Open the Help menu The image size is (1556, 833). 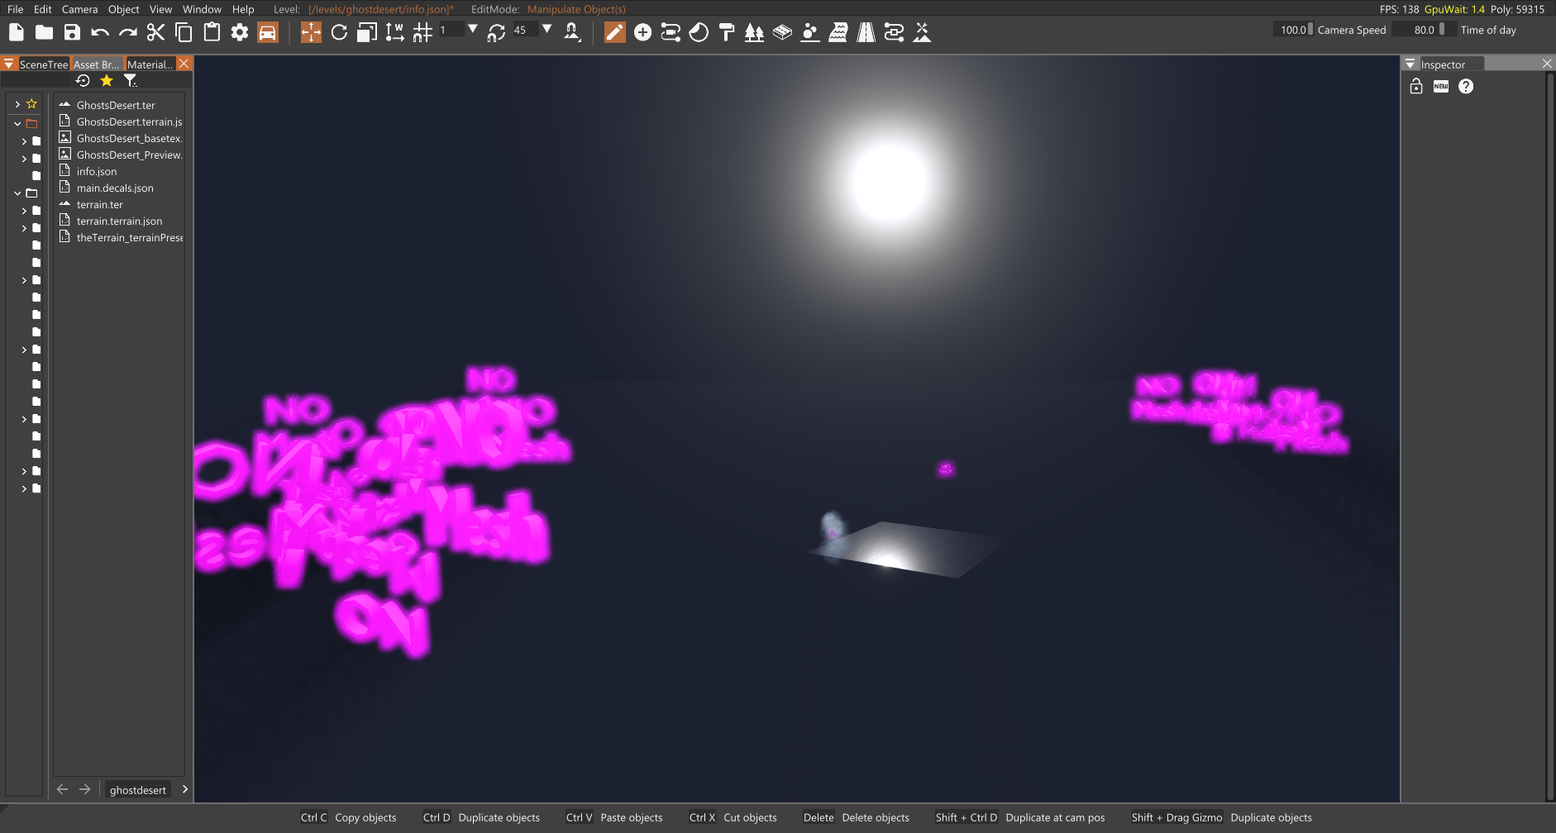click(243, 9)
